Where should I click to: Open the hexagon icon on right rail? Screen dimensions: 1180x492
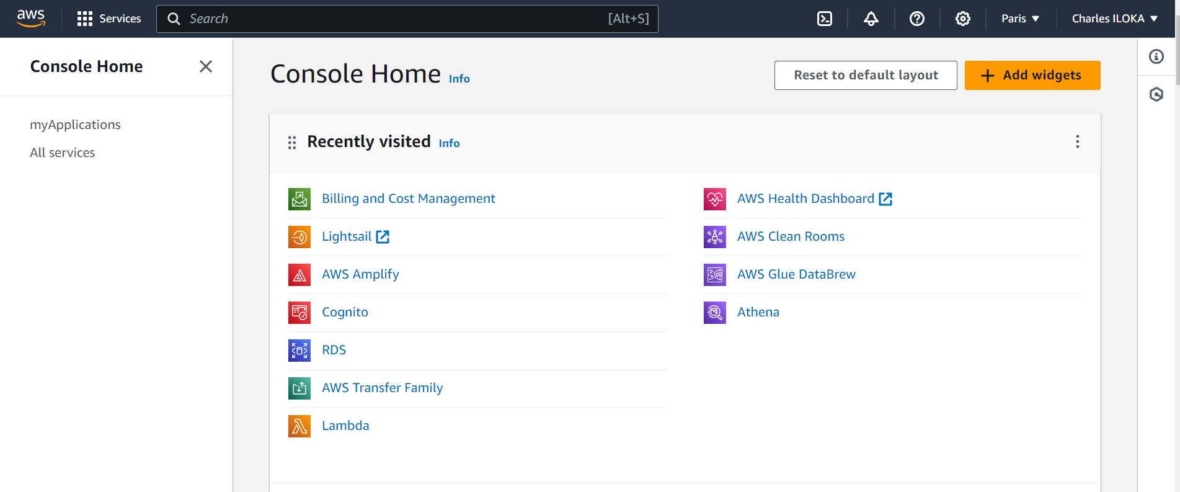tap(1156, 95)
